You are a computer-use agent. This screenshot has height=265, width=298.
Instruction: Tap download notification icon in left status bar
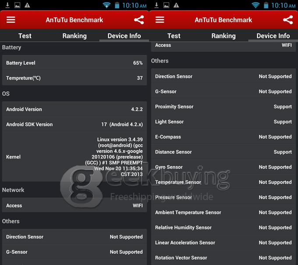(x=7, y=5)
